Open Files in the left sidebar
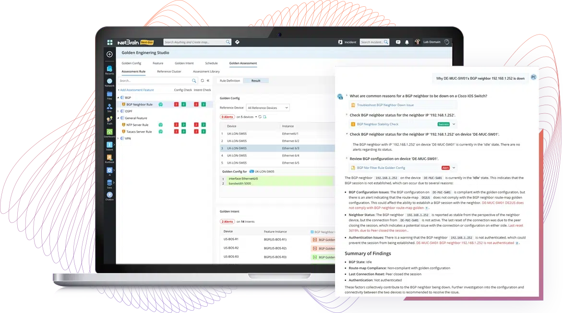The height and width of the screenshot is (313, 576). (x=109, y=95)
